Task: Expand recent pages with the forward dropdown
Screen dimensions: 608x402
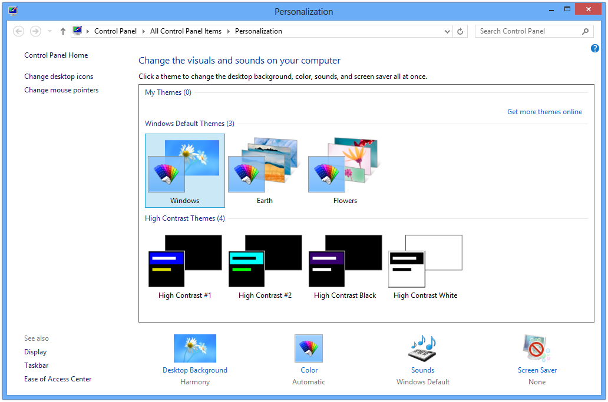Action: pyautogui.click(x=49, y=31)
